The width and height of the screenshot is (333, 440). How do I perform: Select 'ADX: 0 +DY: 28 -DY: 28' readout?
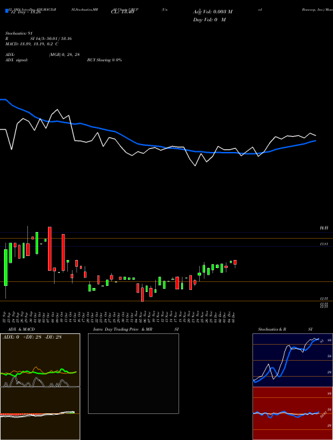tap(32, 337)
